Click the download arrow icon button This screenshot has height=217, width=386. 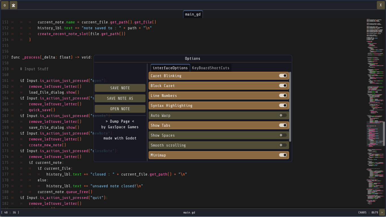coord(14,5)
